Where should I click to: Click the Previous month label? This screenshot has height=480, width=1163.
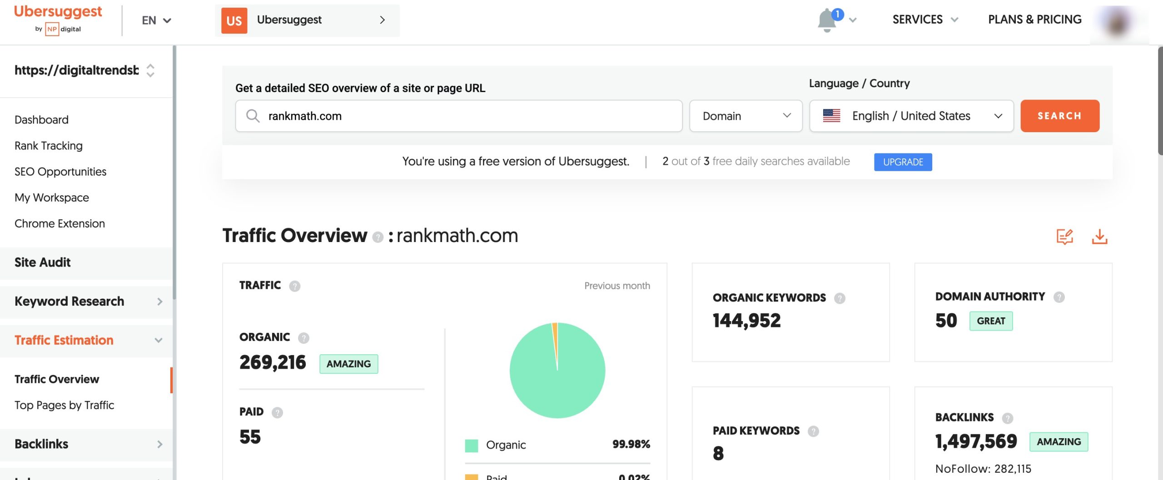point(617,286)
